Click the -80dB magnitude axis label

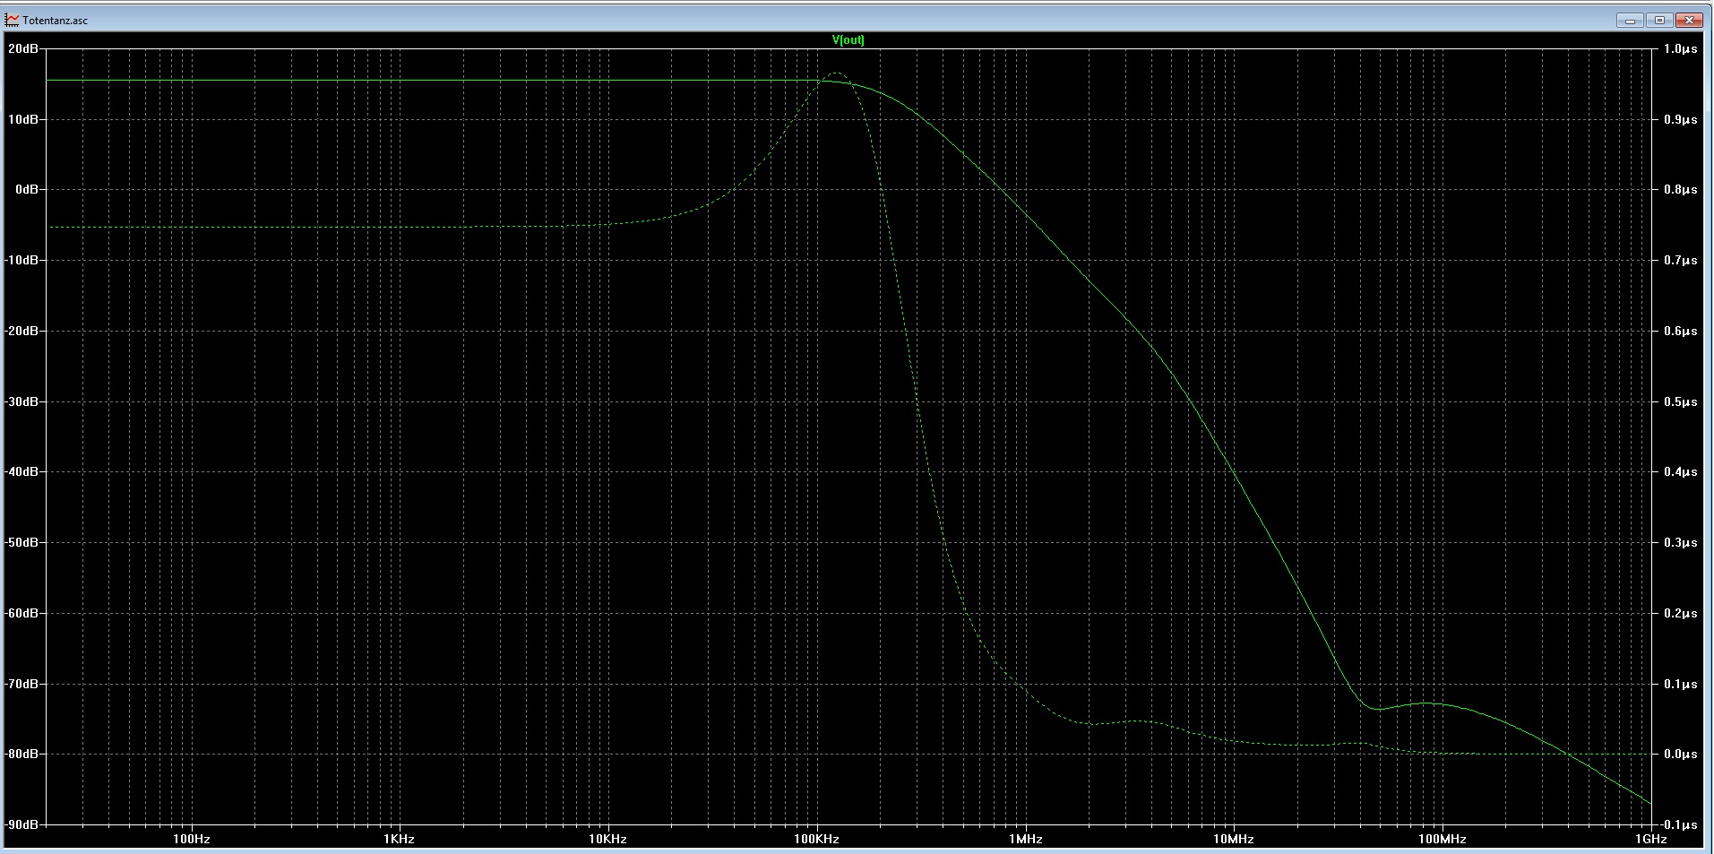click(x=22, y=754)
